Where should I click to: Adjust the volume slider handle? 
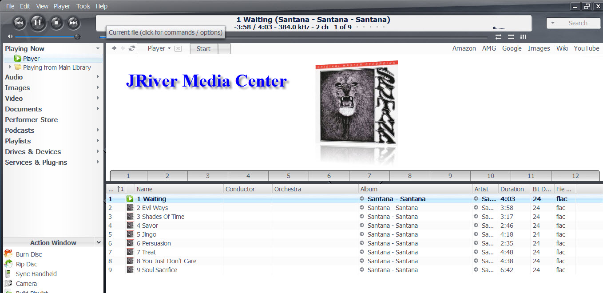click(77, 37)
